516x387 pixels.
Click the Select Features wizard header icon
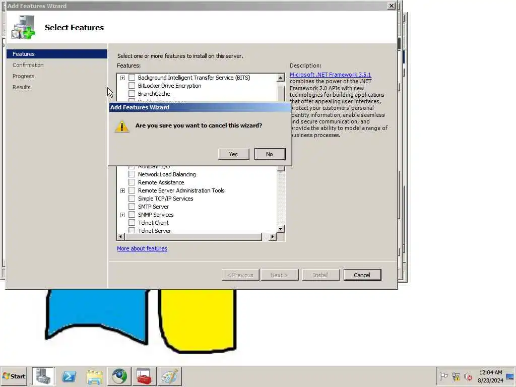[x=23, y=27]
